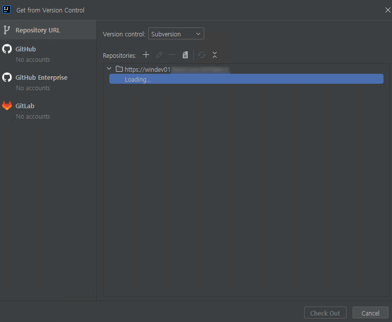Click the Get from Version Control title text
This screenshot has width=392, height=322.
(x=50, y=10)
